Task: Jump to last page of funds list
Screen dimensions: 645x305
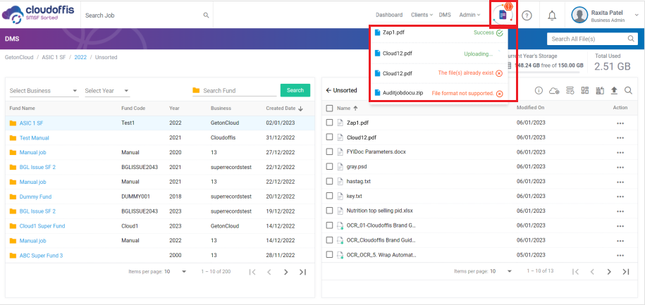Action: pyautogui.click(x=302, y=272)
